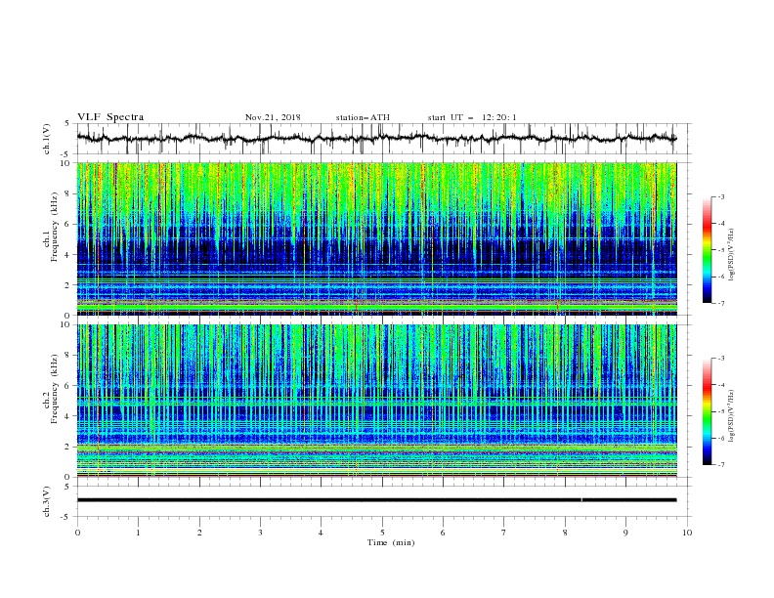Viewport: 774px width, 598px height.
Task: Click the '5' tick on time axis
Action: click(x=382, y=533)
